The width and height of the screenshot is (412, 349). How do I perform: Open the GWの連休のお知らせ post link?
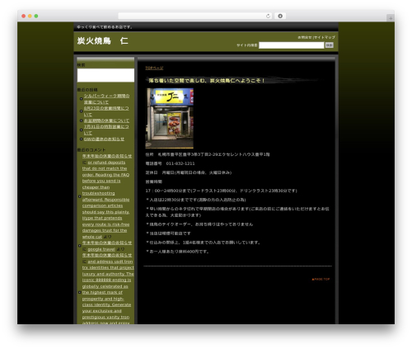point(104,139)
